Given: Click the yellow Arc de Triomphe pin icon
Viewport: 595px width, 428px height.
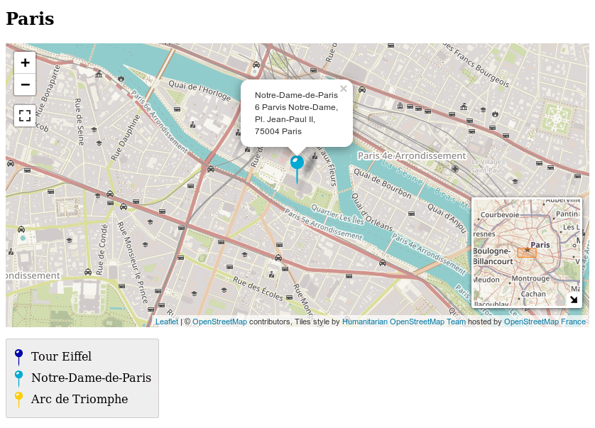Looking at the screenshot, I should click(19, 397).
